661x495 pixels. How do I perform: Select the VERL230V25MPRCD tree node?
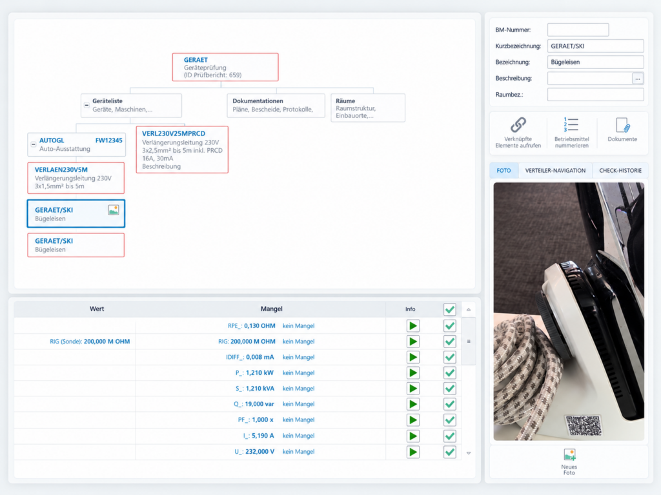tap(182, 150)
